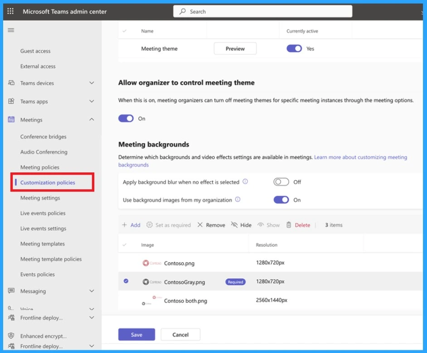Viewport: 427px width, 353px height.
Task: Open the app launcher waffle icon
Action: pos(10,11)
